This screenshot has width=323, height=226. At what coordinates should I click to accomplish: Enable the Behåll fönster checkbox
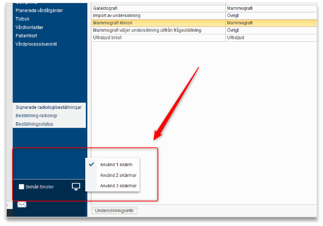(x=22, y=187)
